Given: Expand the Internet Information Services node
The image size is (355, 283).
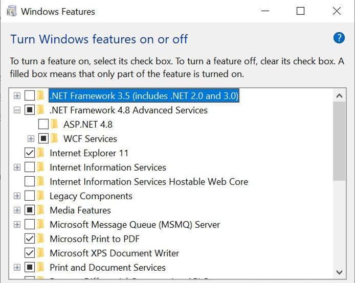Looking at the screenshot, I should point(17,167).
